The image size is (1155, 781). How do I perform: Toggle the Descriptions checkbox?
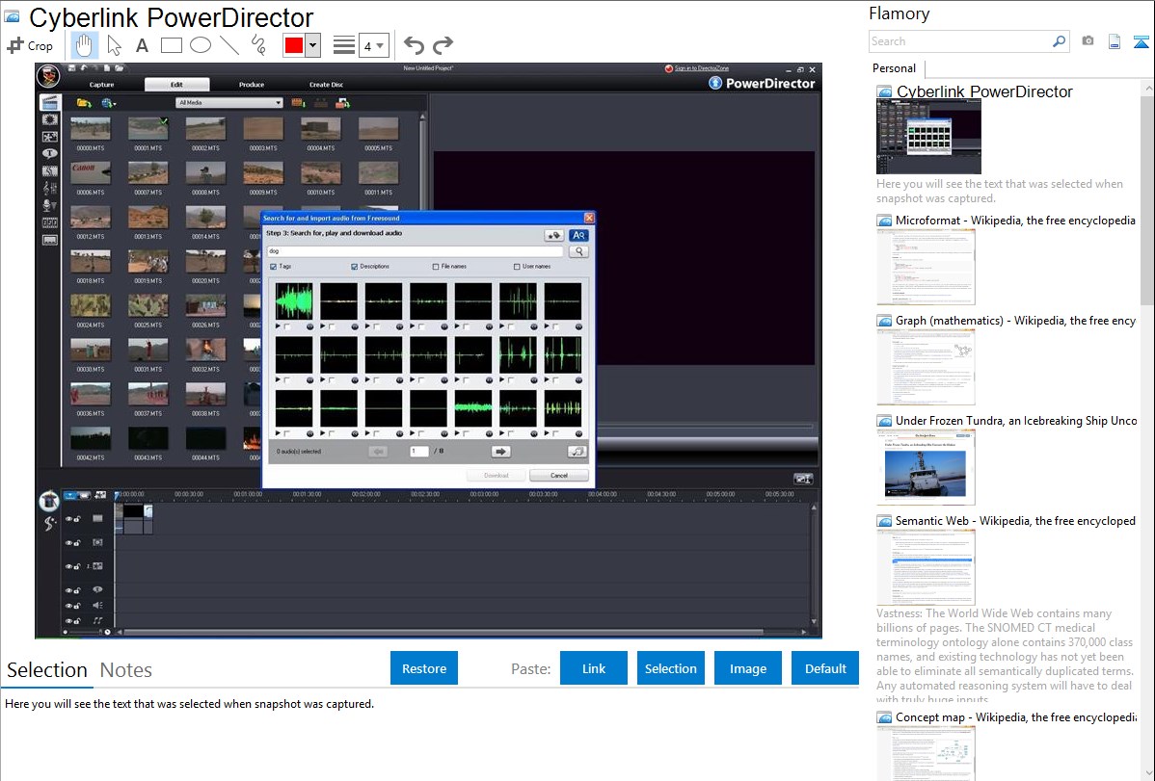click(355, 267)
